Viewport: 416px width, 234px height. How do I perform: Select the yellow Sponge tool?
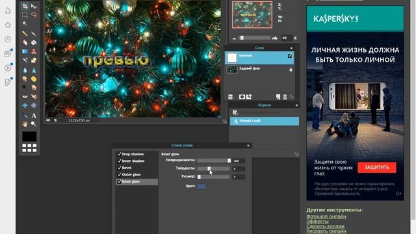[34, 79]
